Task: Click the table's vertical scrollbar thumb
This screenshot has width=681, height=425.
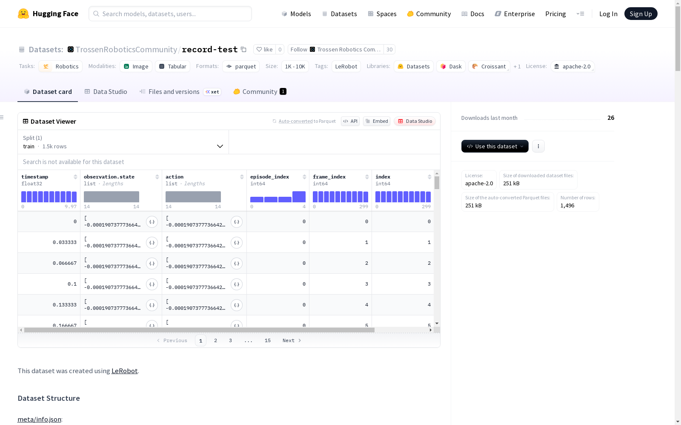Action: tap(437, 183)
